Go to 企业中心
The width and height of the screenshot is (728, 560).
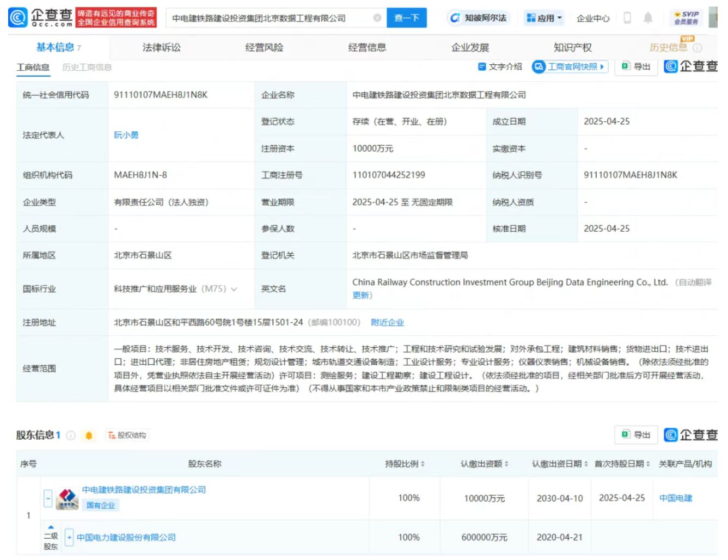593,18
